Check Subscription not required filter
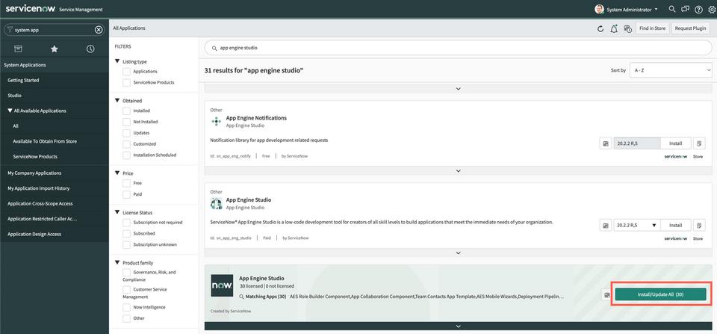Image resolution: width=717 pixels, height=334 pixels. tap(126, 223)
